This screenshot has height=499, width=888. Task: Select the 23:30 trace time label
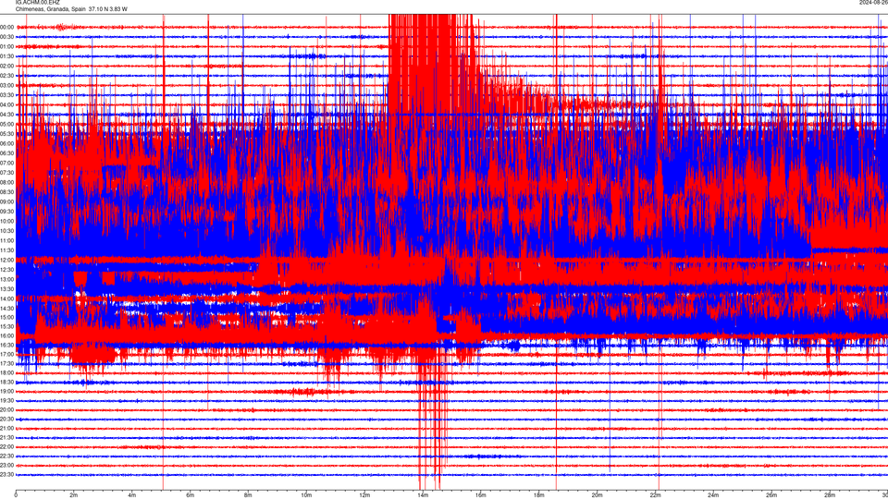[6, 475]
